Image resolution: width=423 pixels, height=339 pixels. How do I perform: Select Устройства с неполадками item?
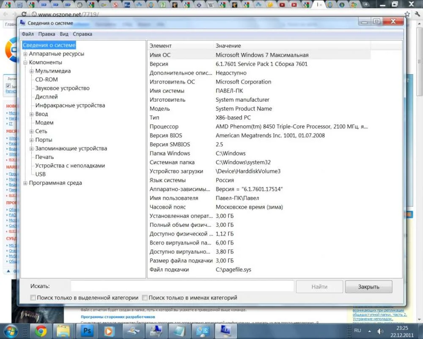(x=70, y=166)
